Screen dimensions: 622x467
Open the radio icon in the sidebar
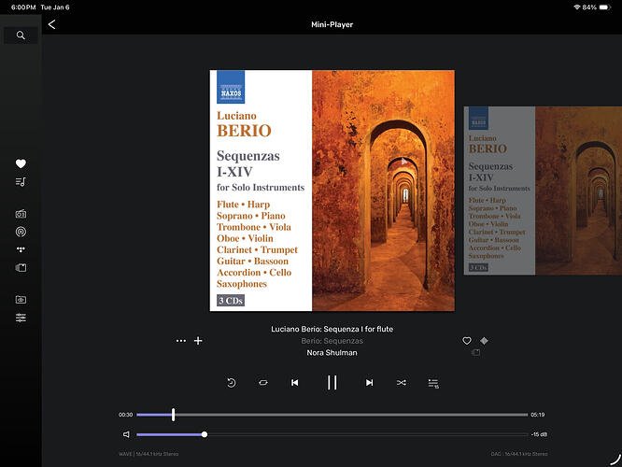pyautogui.click(x=21, y=214)
